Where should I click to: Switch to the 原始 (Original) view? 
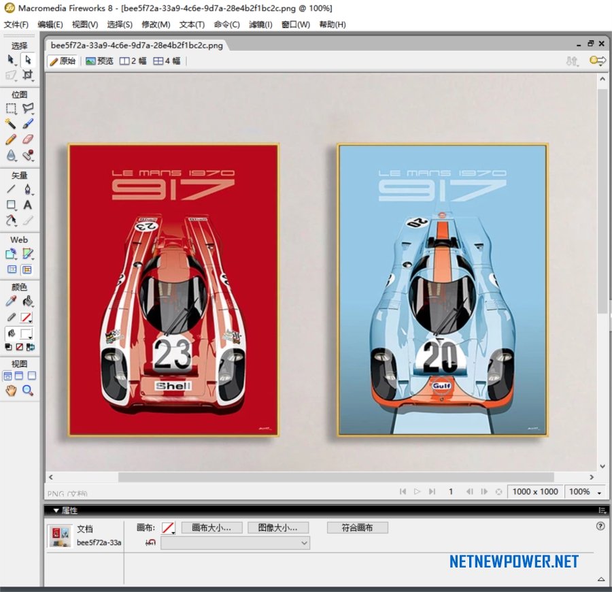(63, 61)
